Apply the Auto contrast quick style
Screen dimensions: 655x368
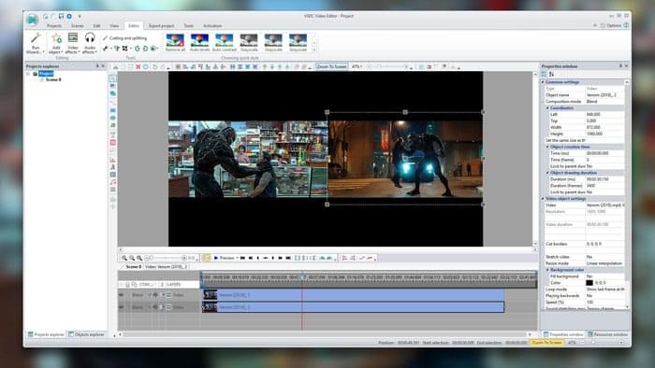[225, 43]
